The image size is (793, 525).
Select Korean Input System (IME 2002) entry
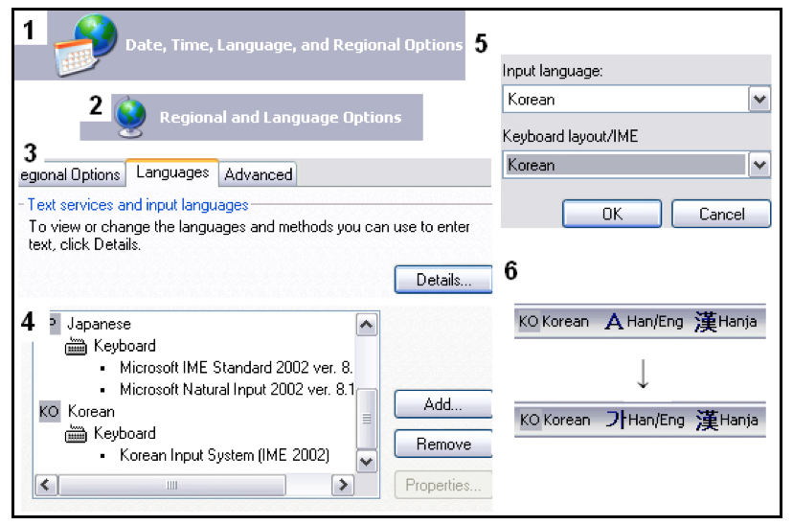pos(224,455)
